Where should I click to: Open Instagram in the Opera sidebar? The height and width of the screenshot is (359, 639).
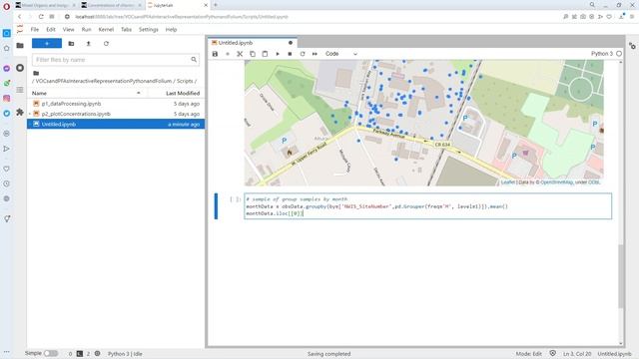(x=7, y=98)
